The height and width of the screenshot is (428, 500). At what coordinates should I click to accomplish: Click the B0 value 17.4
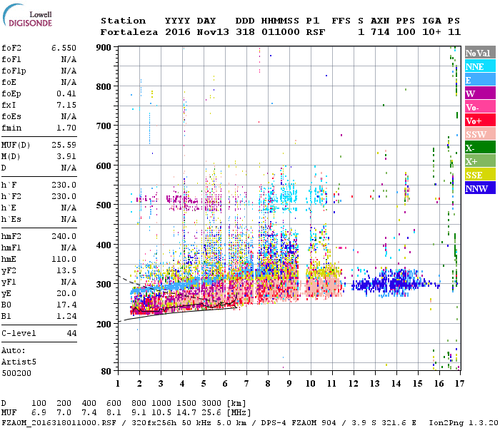click(66, 305)
